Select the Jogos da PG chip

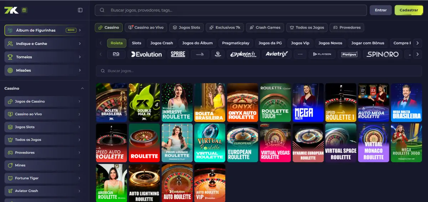pos(270,43)
